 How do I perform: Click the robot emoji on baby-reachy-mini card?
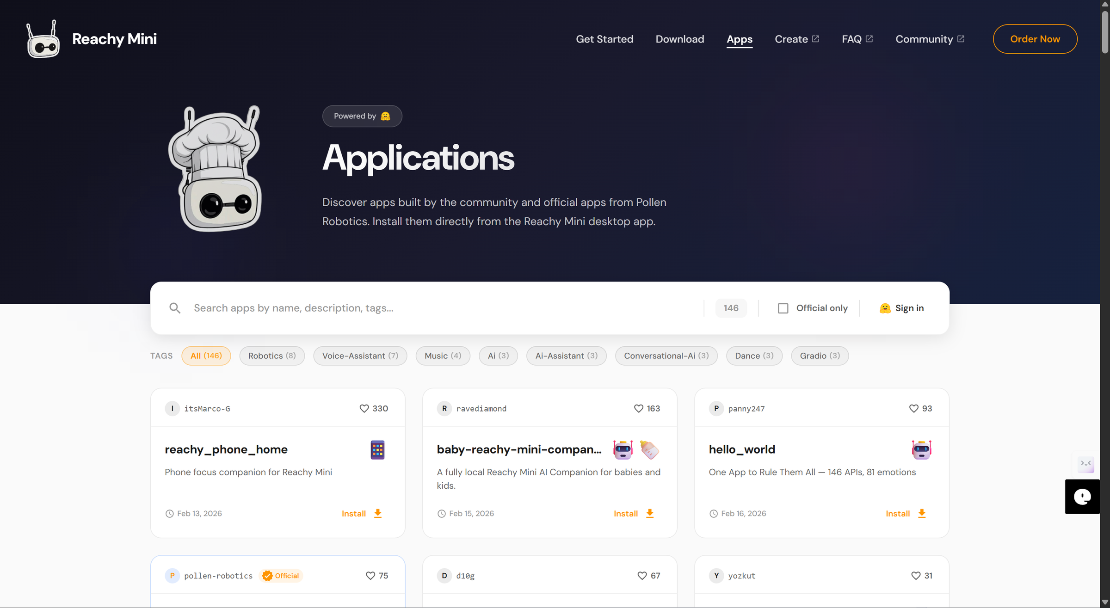pos(623,449)
